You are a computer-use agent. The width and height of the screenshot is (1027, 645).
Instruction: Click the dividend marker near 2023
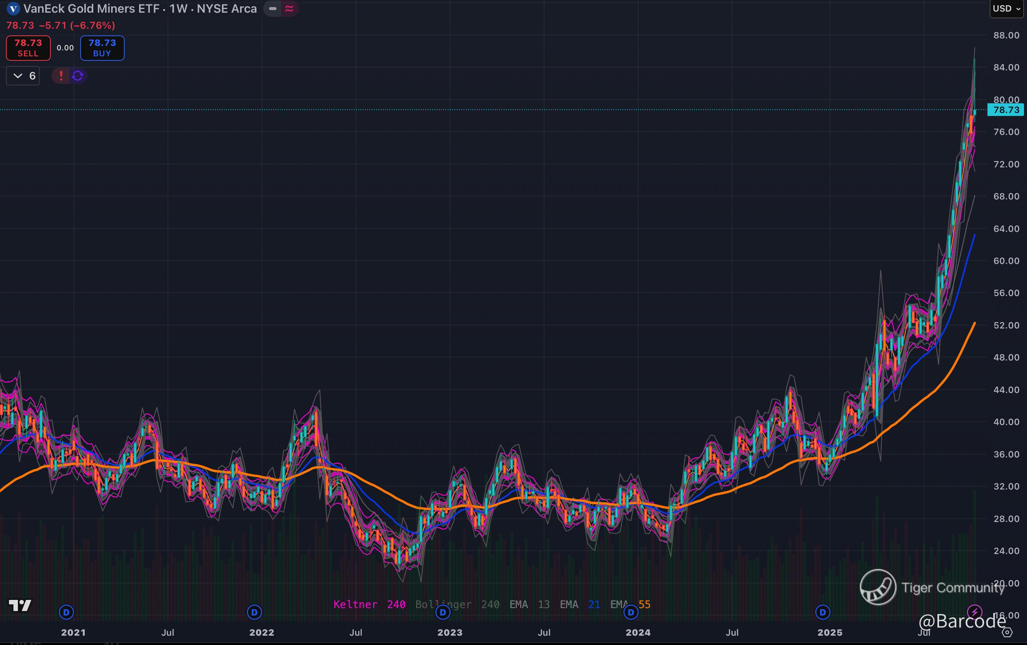tap(443, 613)
